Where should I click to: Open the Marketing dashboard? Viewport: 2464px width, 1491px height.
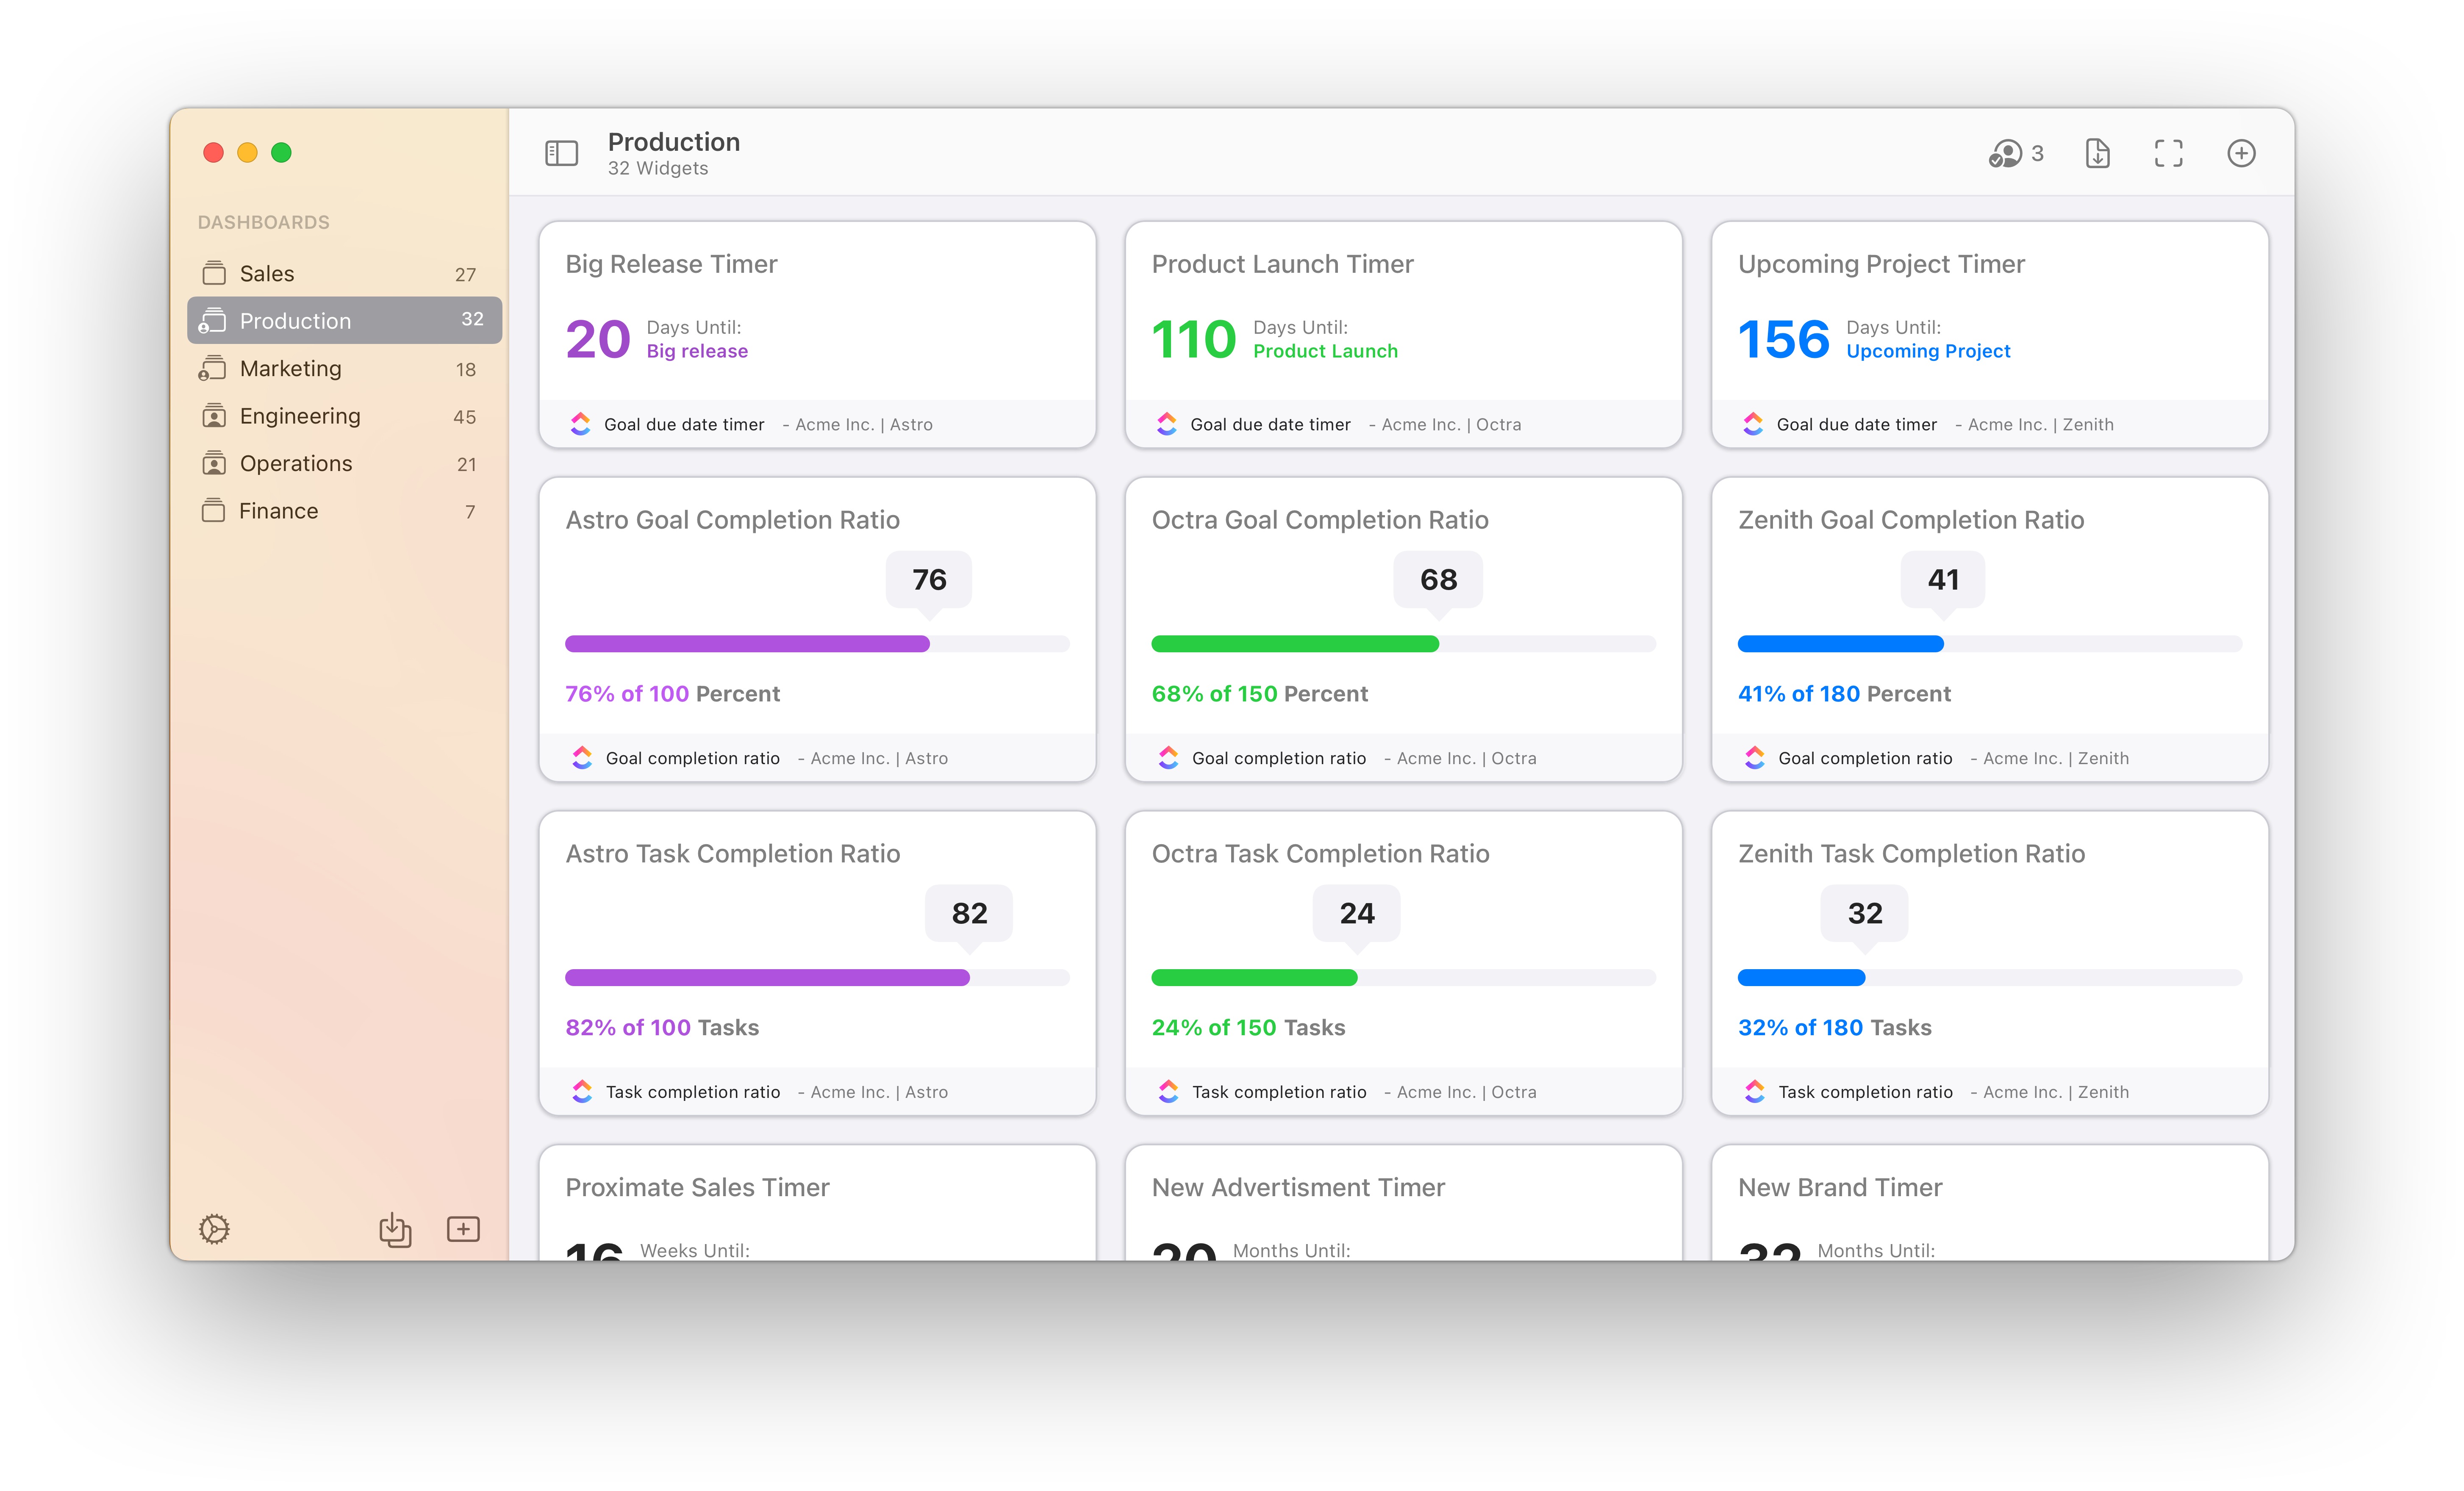(x=290, y=369)
